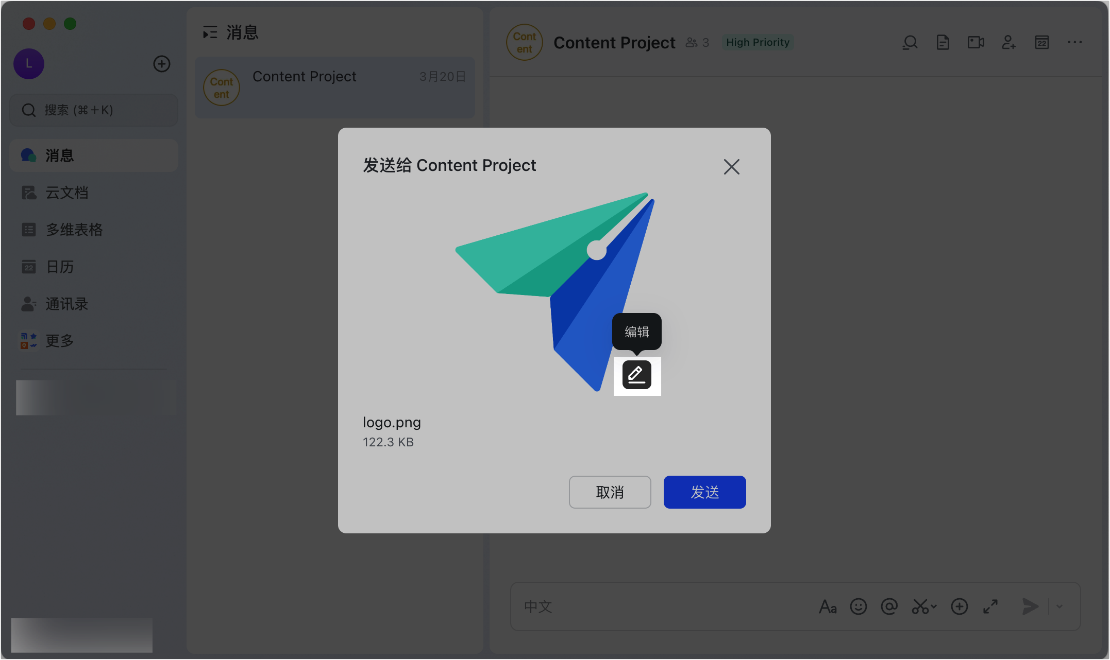Click the send arrow icon in input bar
Screen dimensions: 1110x660
[1030, 606]
